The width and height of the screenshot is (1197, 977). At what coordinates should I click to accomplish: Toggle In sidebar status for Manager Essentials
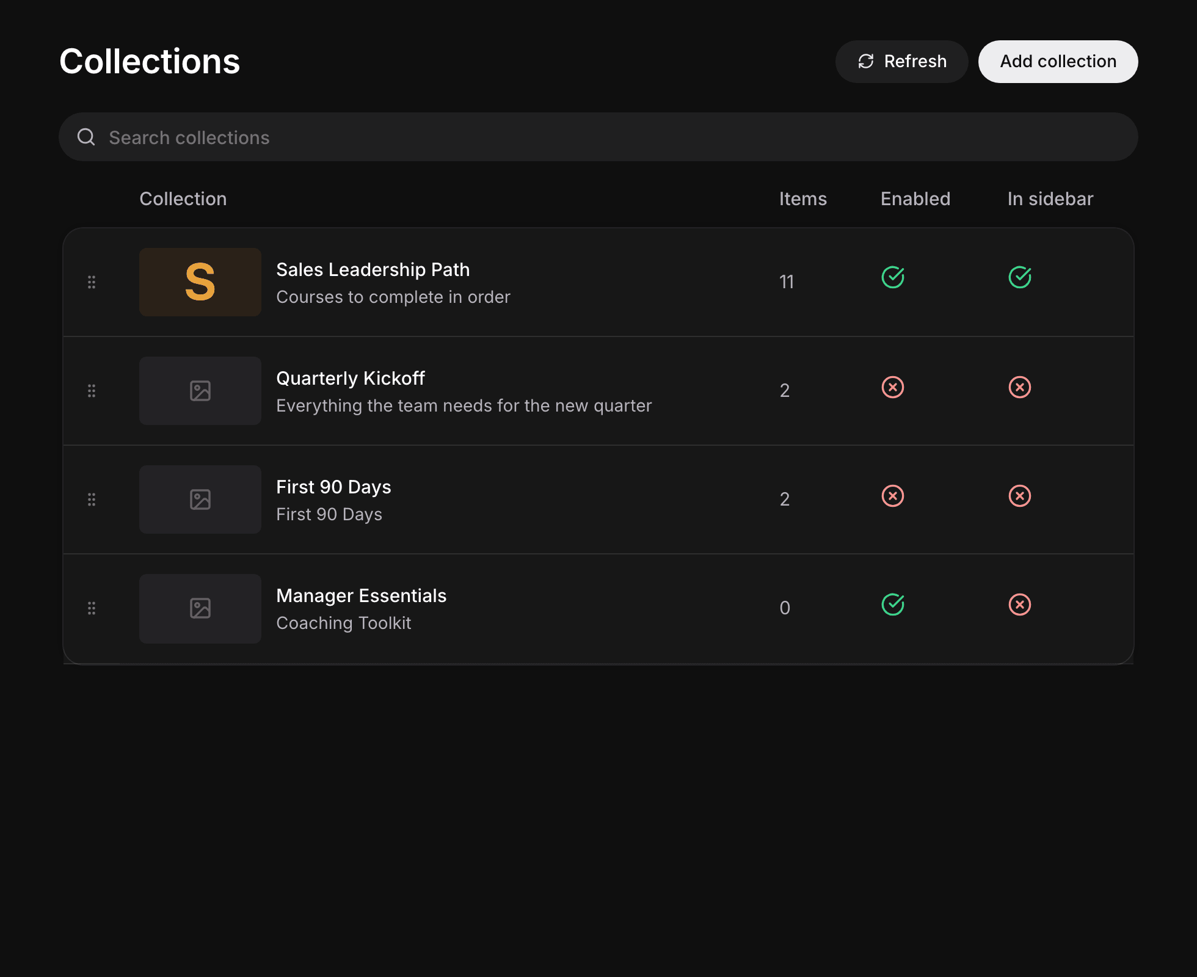1020,605
